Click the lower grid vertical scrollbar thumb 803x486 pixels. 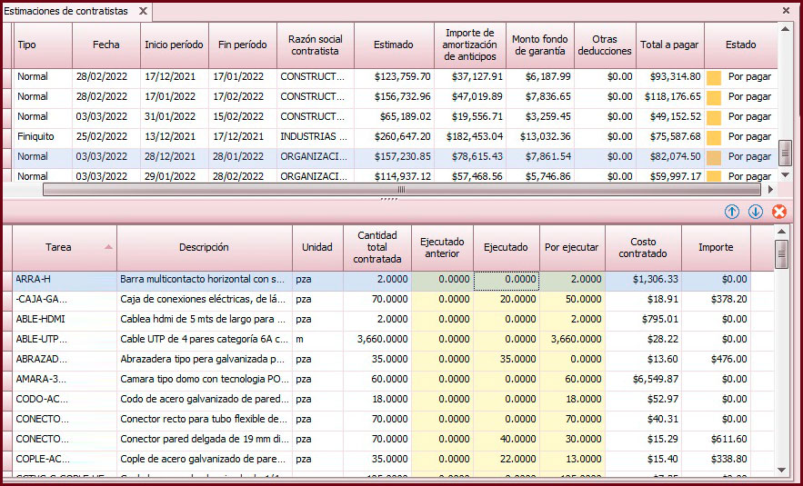(781, 254)
